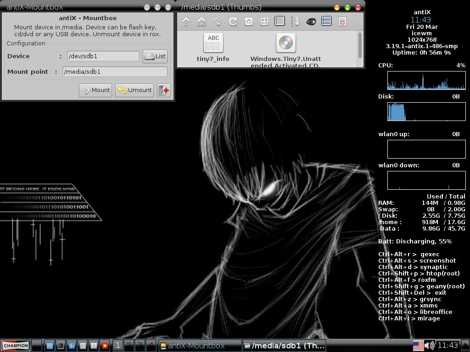Screen dimensions: 470x352
Task: Select the /media/sdb1 window in the taskbar
Action: click(x=285, y=346)
